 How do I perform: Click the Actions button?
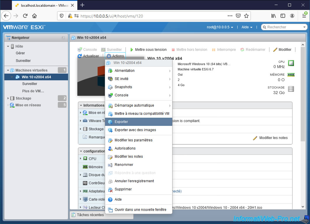click(x=115, y=56)
